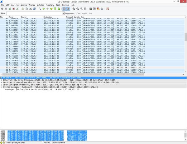Open the Telephony menu
This screenshot has width=187, height=144.
tap(50, 5)
